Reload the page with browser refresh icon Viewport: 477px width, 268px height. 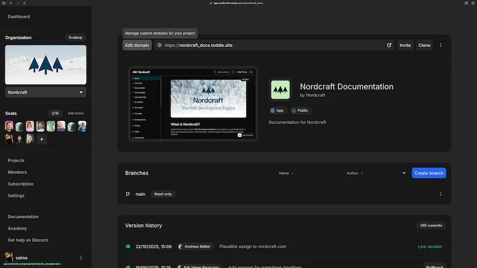click(24, 3)
